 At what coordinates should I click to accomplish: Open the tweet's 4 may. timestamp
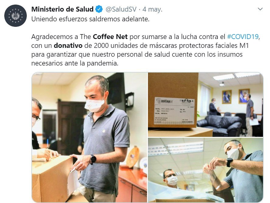pos(153,9)
